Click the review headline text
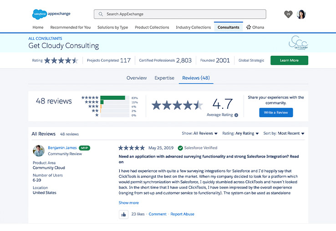 pos(209,159)
